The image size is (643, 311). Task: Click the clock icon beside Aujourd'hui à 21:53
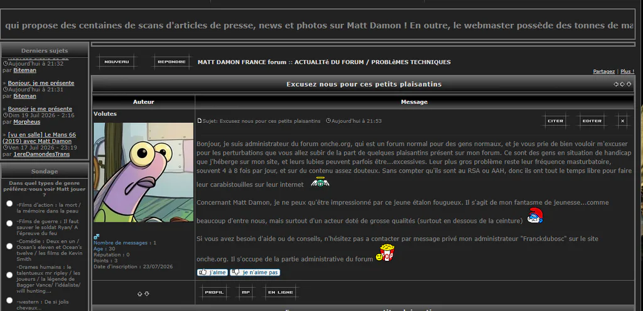[328, 121]
